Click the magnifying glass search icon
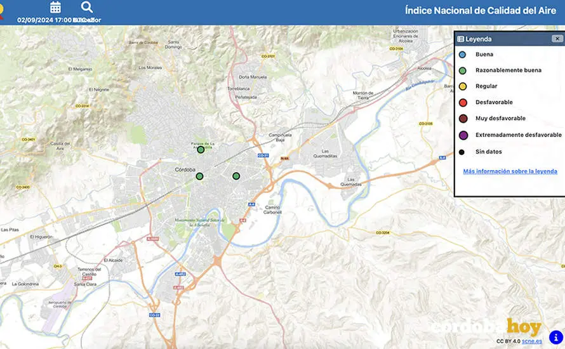 (87, 7)
